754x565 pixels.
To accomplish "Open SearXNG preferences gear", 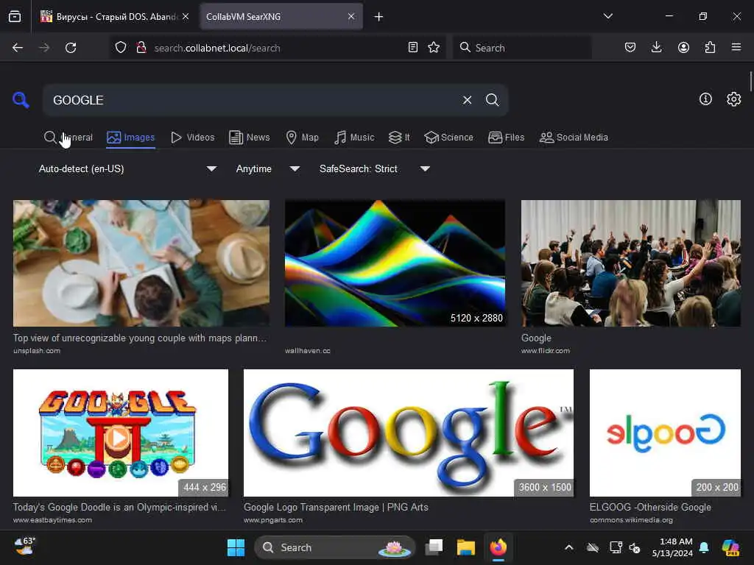I will click(734, 99).
